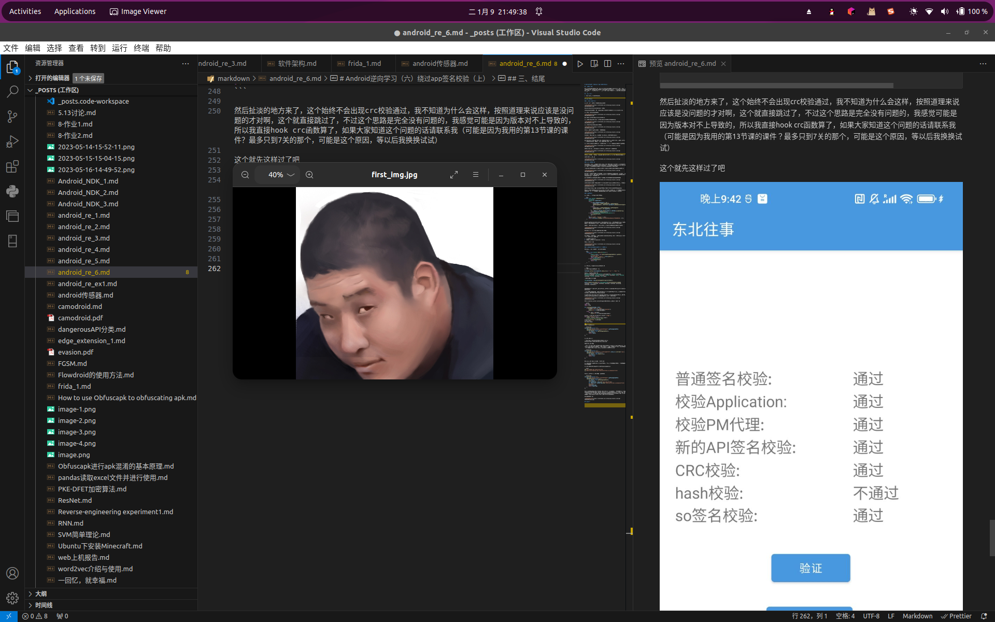The height and width of the screenshot is (622, 995).
Task: Zoom in in Image Viewer
Action: tap(309, 175)
